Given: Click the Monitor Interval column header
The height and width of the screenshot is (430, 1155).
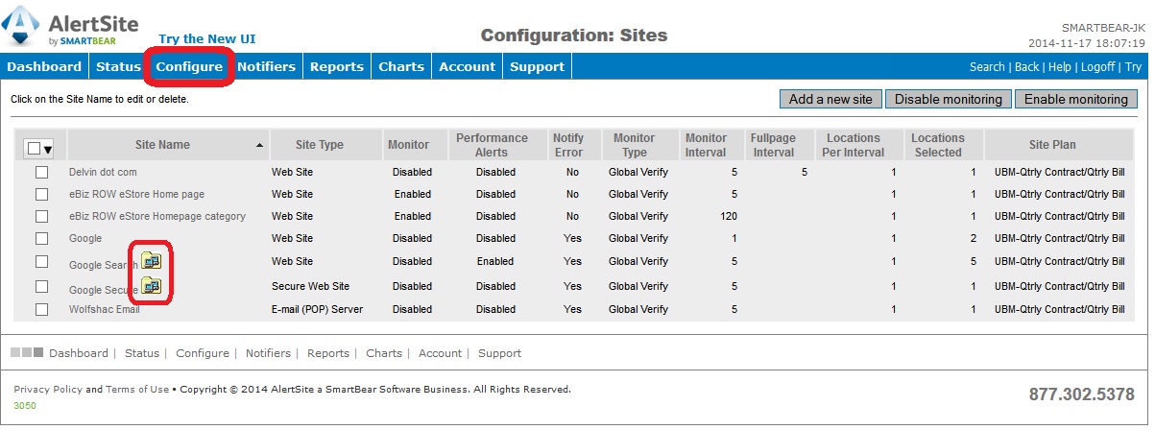Looking at the screenshot, I should click(x=706, y=145).
